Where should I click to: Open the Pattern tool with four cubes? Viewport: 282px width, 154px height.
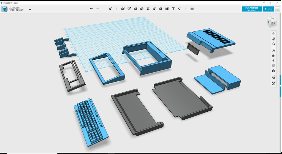(x=148, y=9)
